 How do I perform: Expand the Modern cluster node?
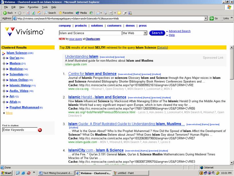point(4,64)
